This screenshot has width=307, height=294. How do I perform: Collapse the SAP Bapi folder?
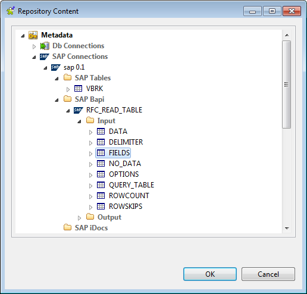(57, 100)
